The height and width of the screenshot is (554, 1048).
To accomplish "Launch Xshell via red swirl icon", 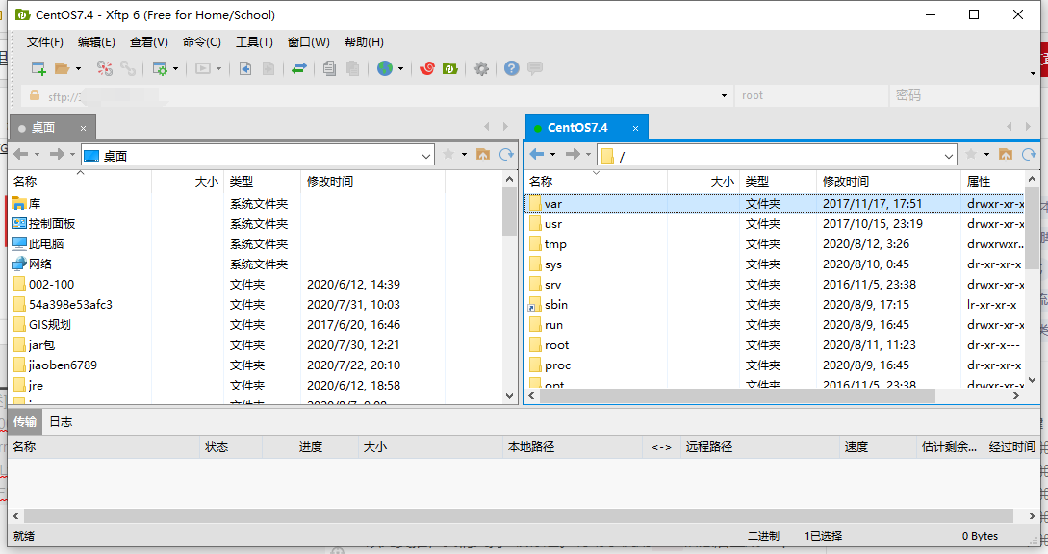I will 427,68.
